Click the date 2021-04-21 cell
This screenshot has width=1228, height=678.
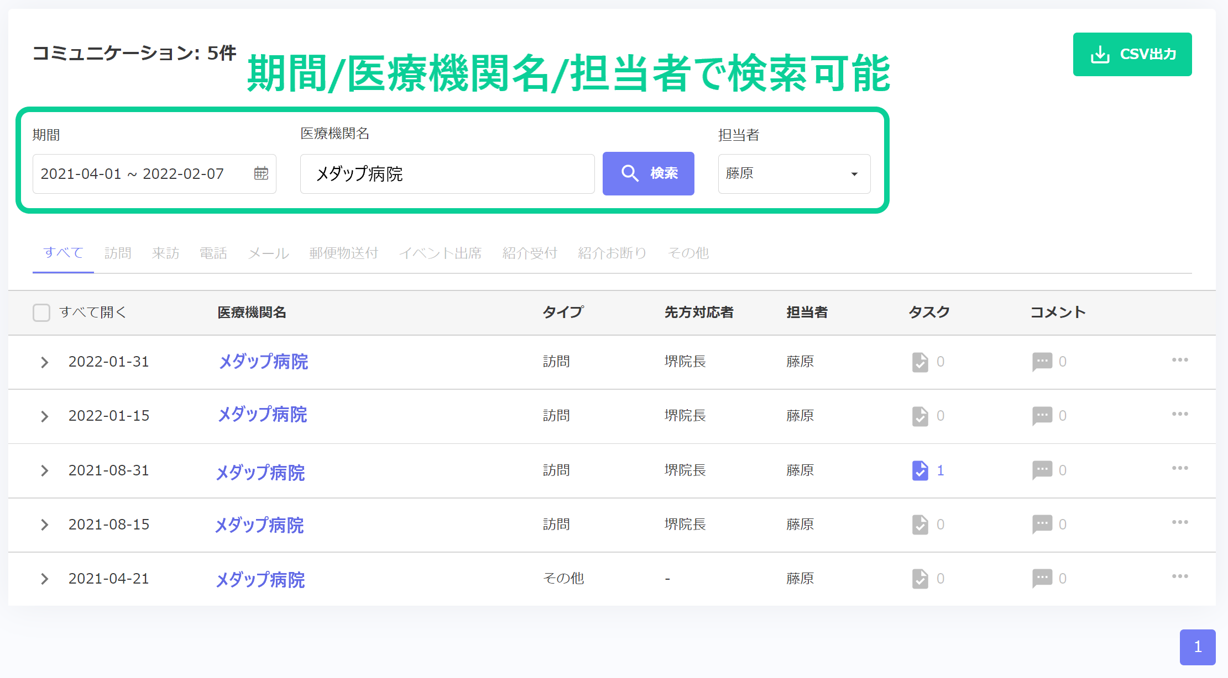tap(109, 579)
